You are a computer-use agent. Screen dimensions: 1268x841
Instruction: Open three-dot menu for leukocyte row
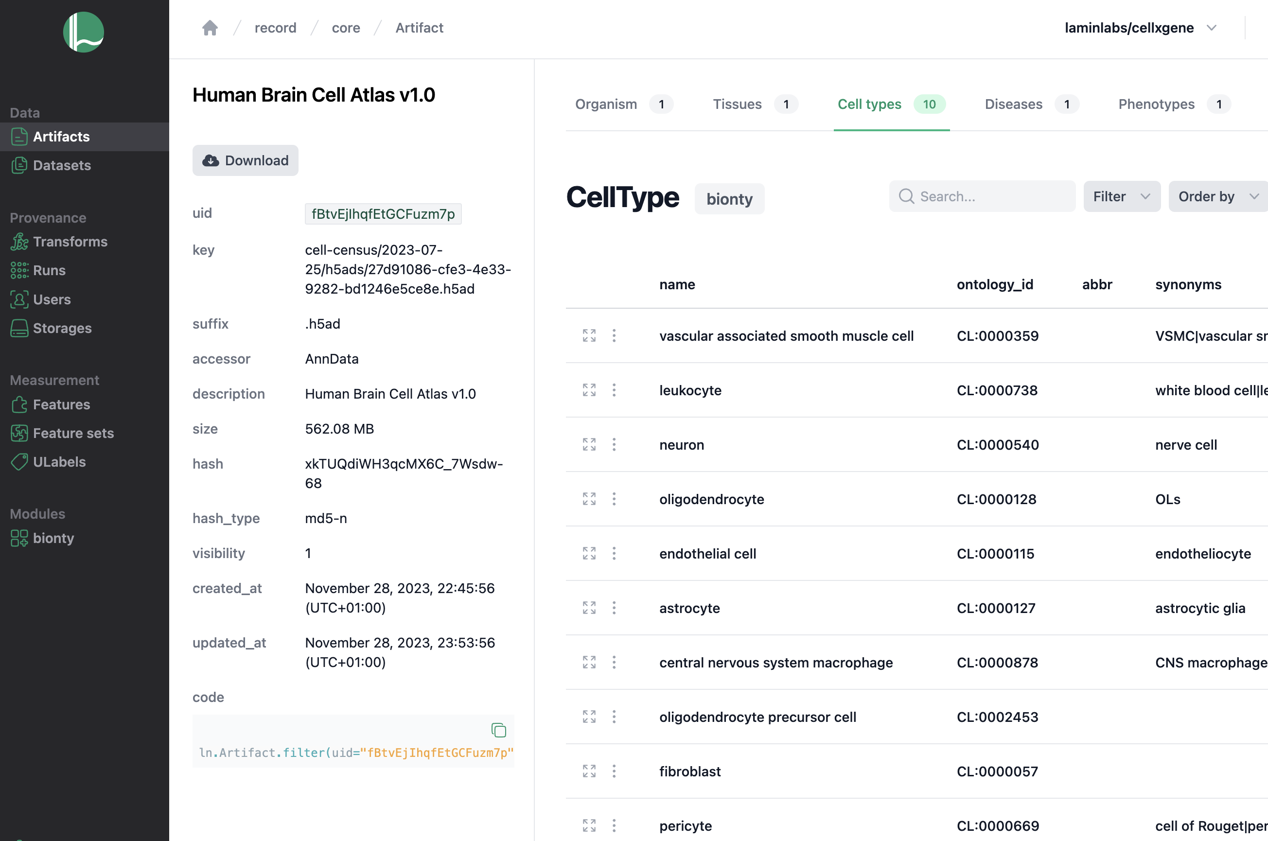pos(614,390)
